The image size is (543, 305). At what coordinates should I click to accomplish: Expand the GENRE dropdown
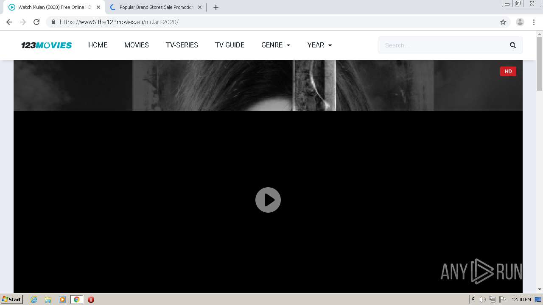click(x=276, y=45)
